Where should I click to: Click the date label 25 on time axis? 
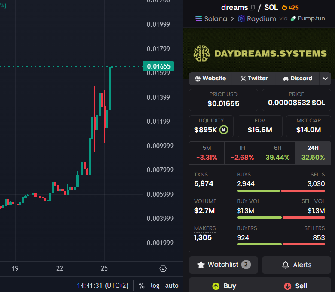click(104, 268)
